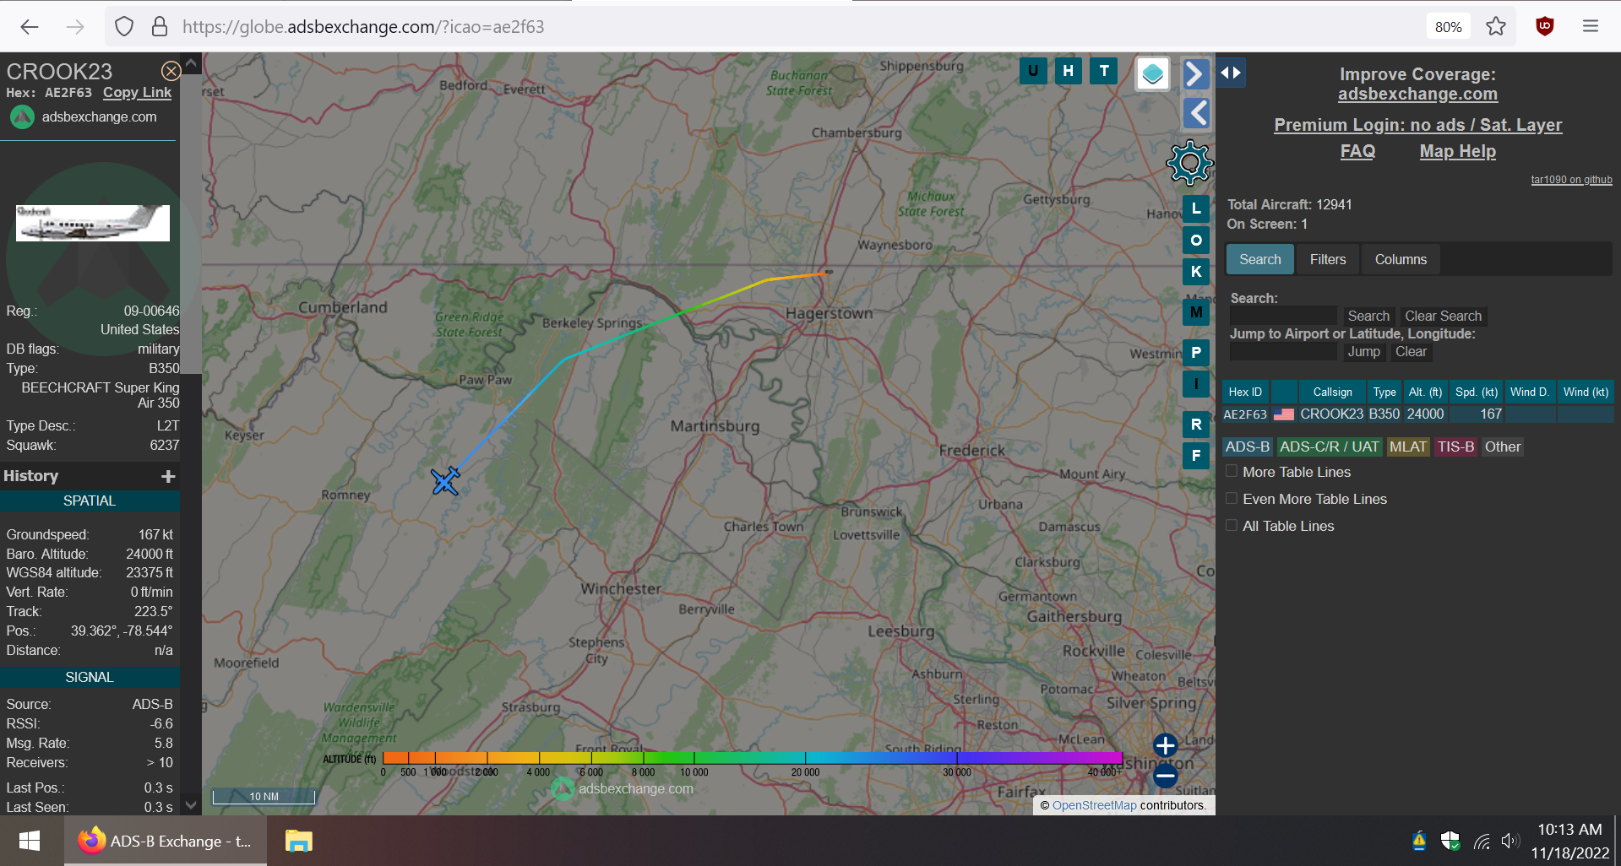Open Firefox application menu
This screenshot has width=1621, height=866.
click(x=1591, y=27)
